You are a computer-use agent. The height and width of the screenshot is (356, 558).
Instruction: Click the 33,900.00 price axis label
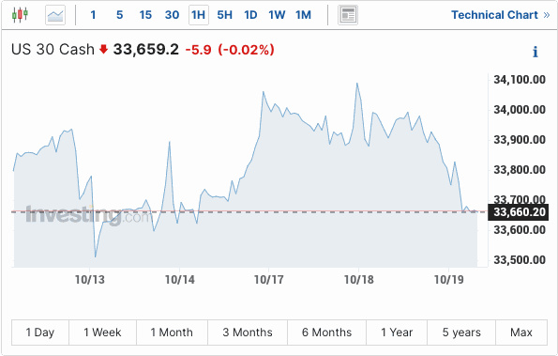point(520,140)
